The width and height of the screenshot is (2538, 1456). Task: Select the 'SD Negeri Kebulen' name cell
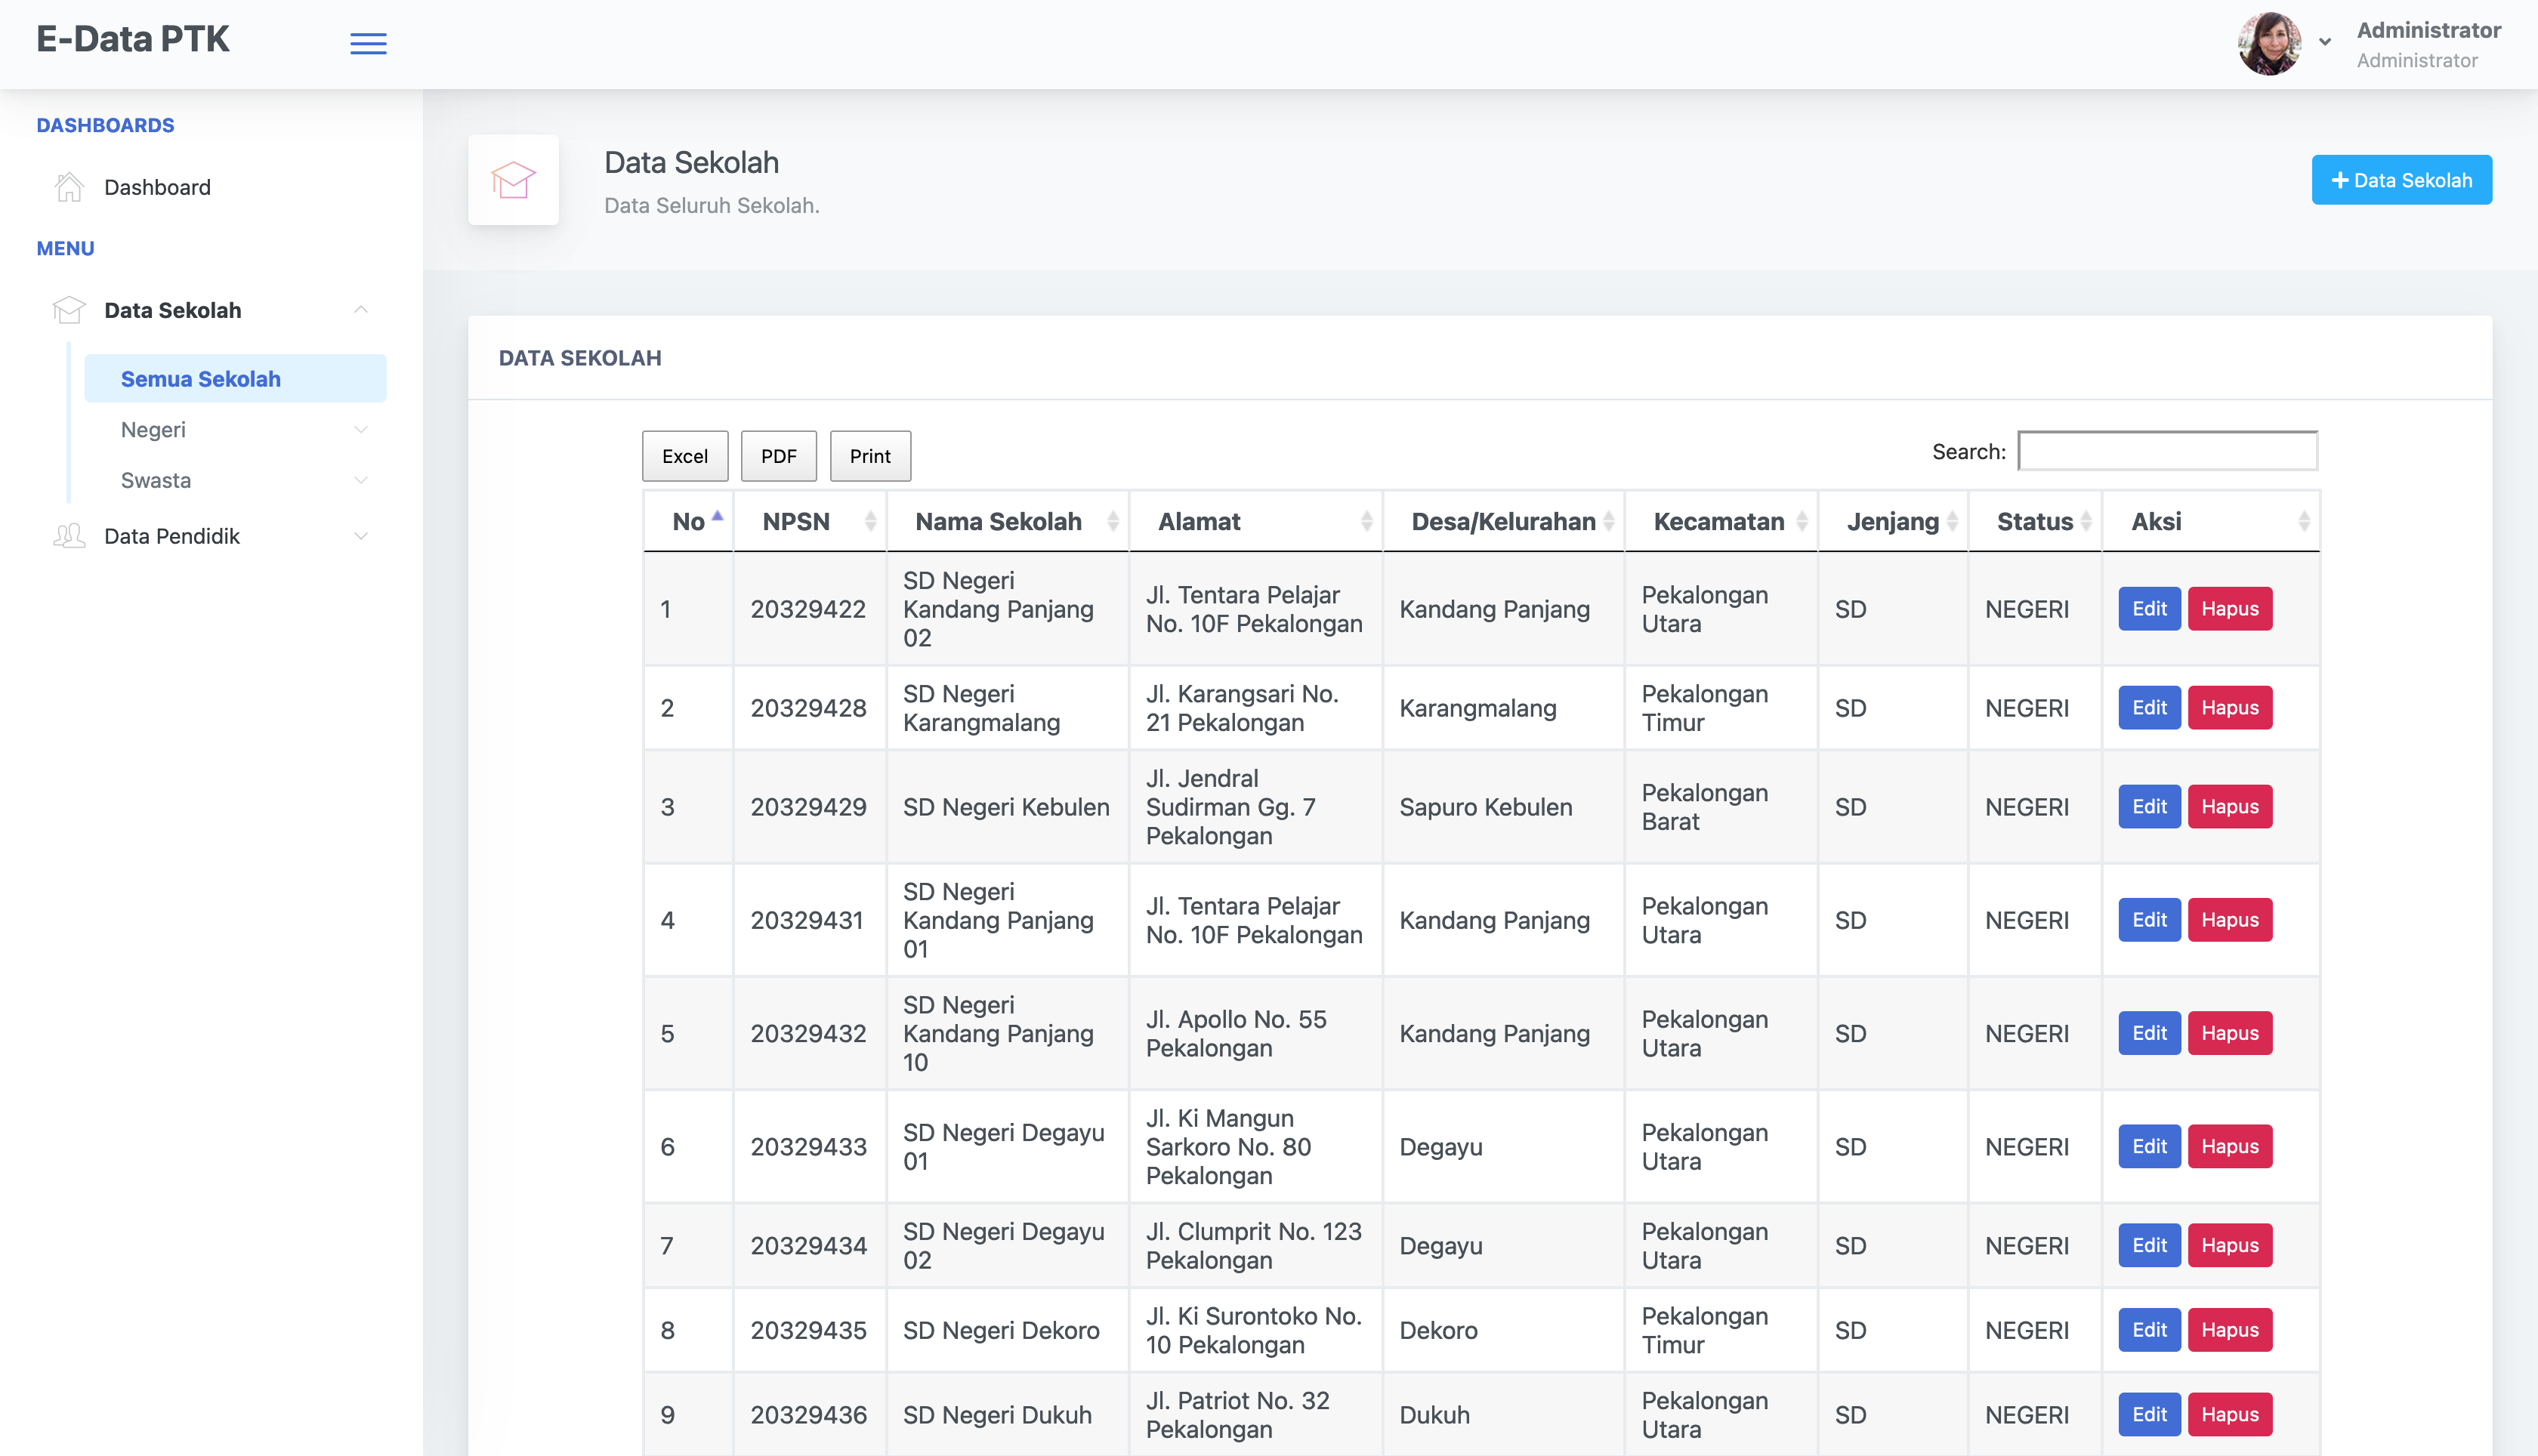[x=1006, y=807]
